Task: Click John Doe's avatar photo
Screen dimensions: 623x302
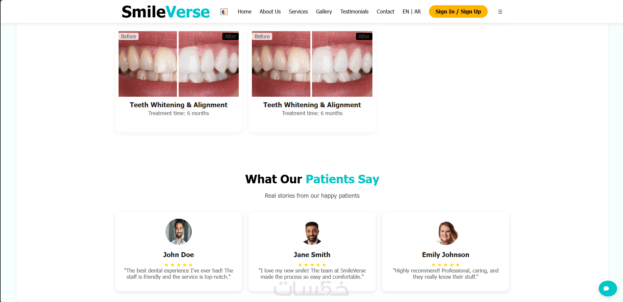Action: pos(179,232)
